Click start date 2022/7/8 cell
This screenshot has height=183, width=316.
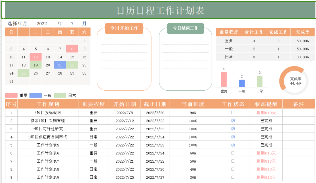pyautogui.click(x=125, y=113)
